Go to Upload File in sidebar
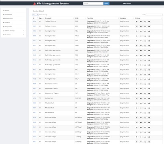The width and height of the screenshot is (164, 144). coord(14,14)
